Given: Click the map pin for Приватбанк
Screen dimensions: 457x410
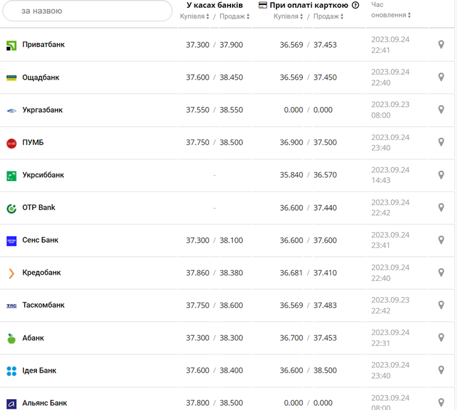Looking at the screenshot, I should click(441, 45).
